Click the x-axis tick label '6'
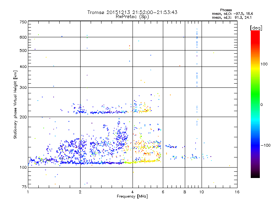Image resolution: width=279 pixels, height=209 pixels. (x=163, y=192)
